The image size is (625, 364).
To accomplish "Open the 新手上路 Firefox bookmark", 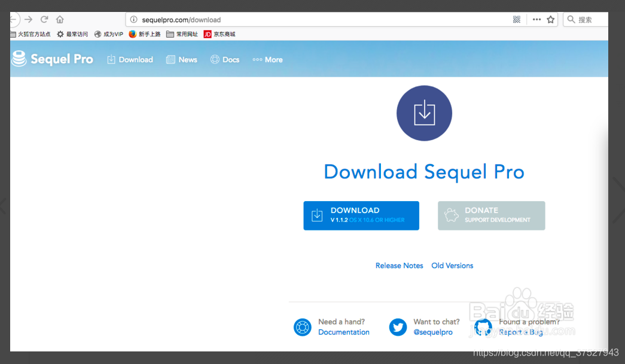I will (x=145, y=34).
